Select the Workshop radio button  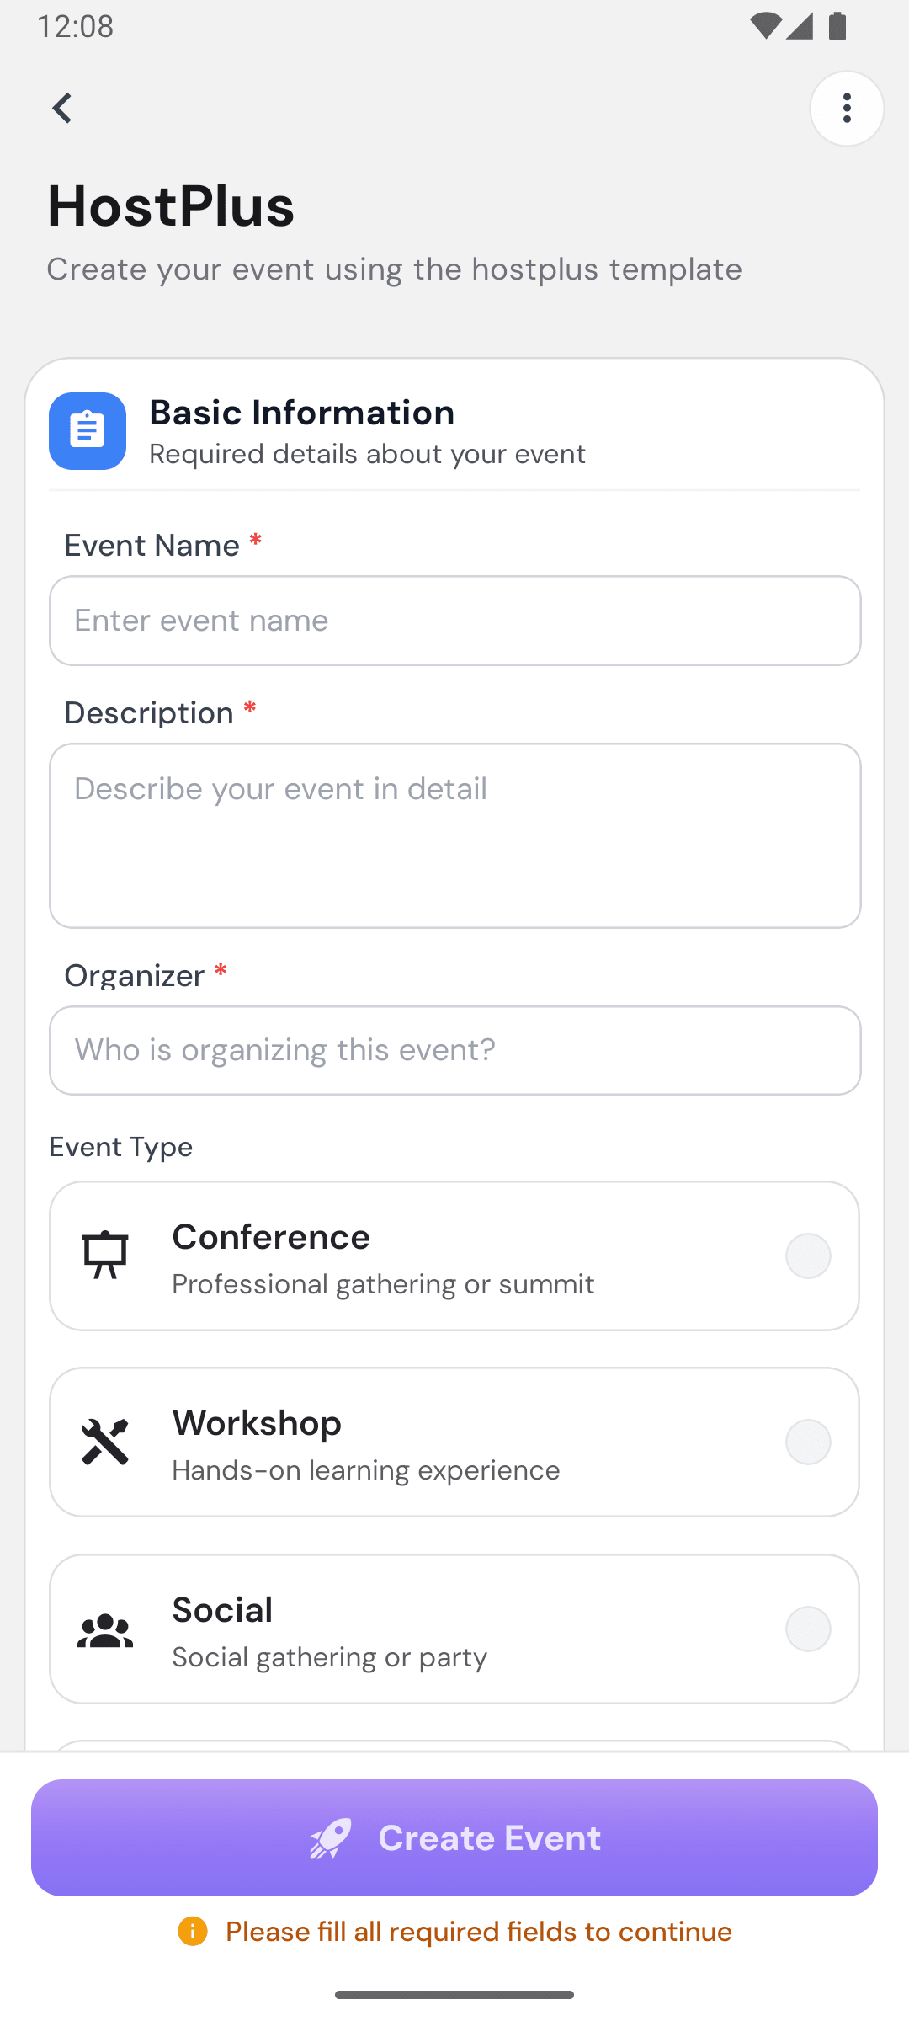coord(808,1442)
